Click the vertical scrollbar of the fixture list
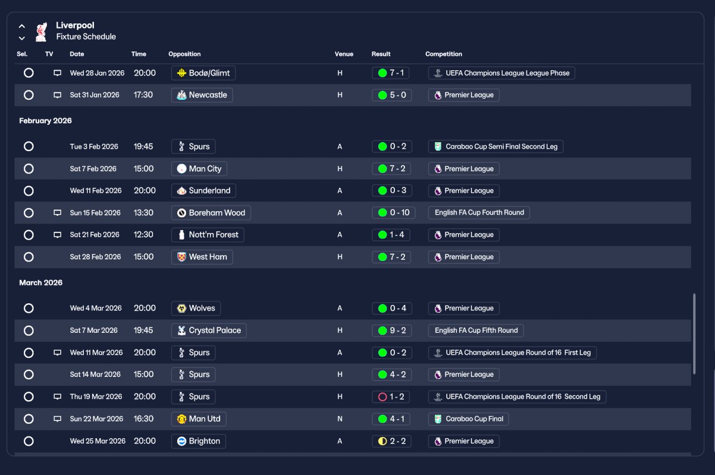This screenshot has width=715, height=475. [694, 333]
